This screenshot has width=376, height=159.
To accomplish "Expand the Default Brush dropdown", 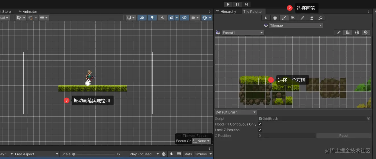I will pos(236,112).
